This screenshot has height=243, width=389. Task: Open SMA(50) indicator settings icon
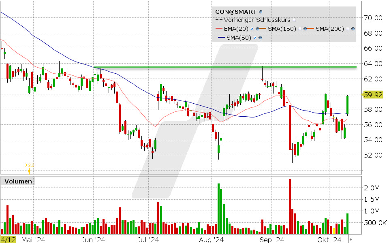click(260, 38)
